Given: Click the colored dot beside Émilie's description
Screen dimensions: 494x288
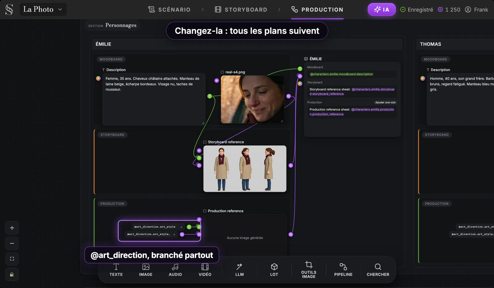Looking at the screenshot, I should (x=98, y=79).
